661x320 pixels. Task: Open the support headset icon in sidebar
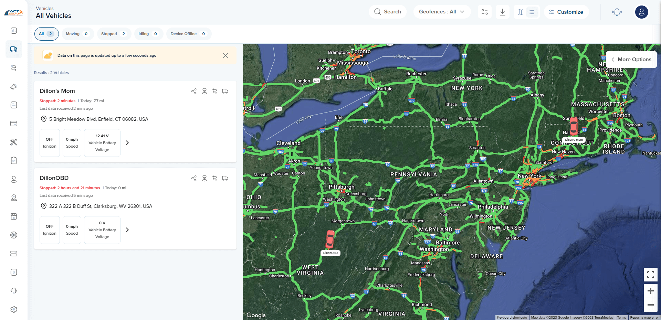14,291
